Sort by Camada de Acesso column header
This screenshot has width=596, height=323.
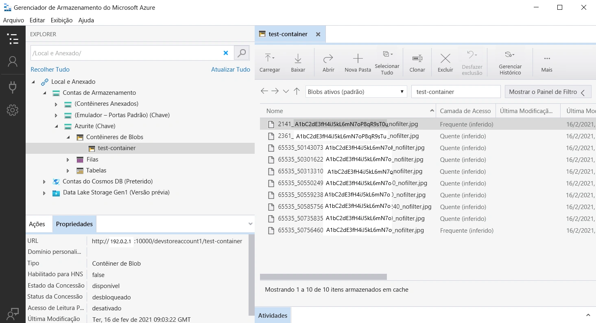coord(466,111)
